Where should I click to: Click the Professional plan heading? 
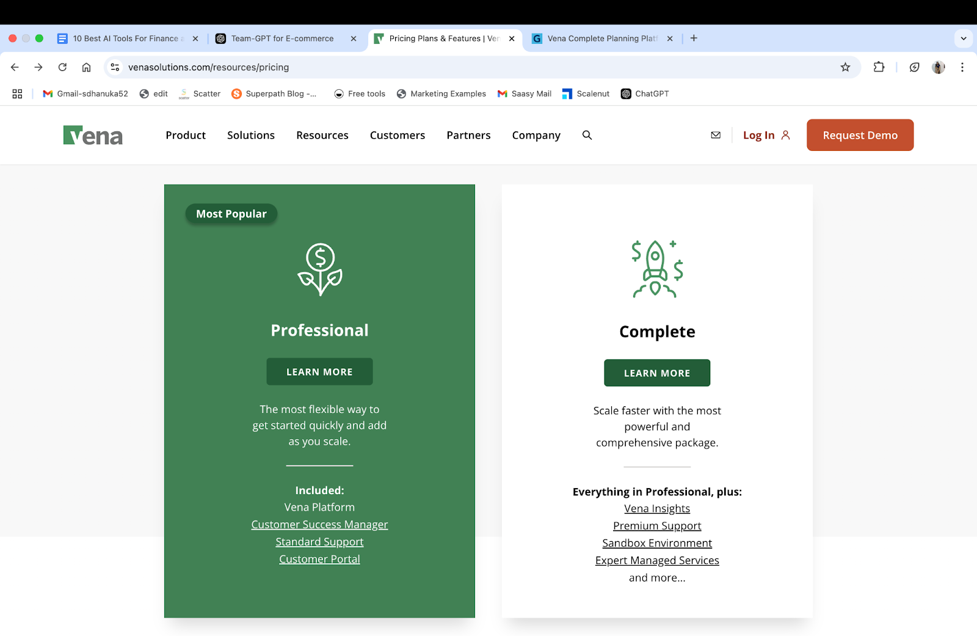[x=319, y=331]
